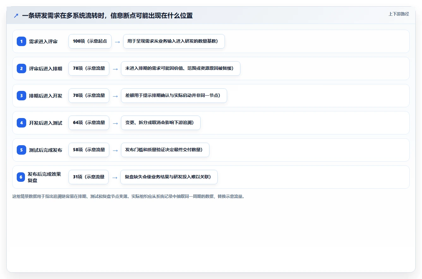Image resolution: width=422 pixels, height=279 pixels.
Task: Click the 测试后完成发布 step label
Action: [45, 150]
